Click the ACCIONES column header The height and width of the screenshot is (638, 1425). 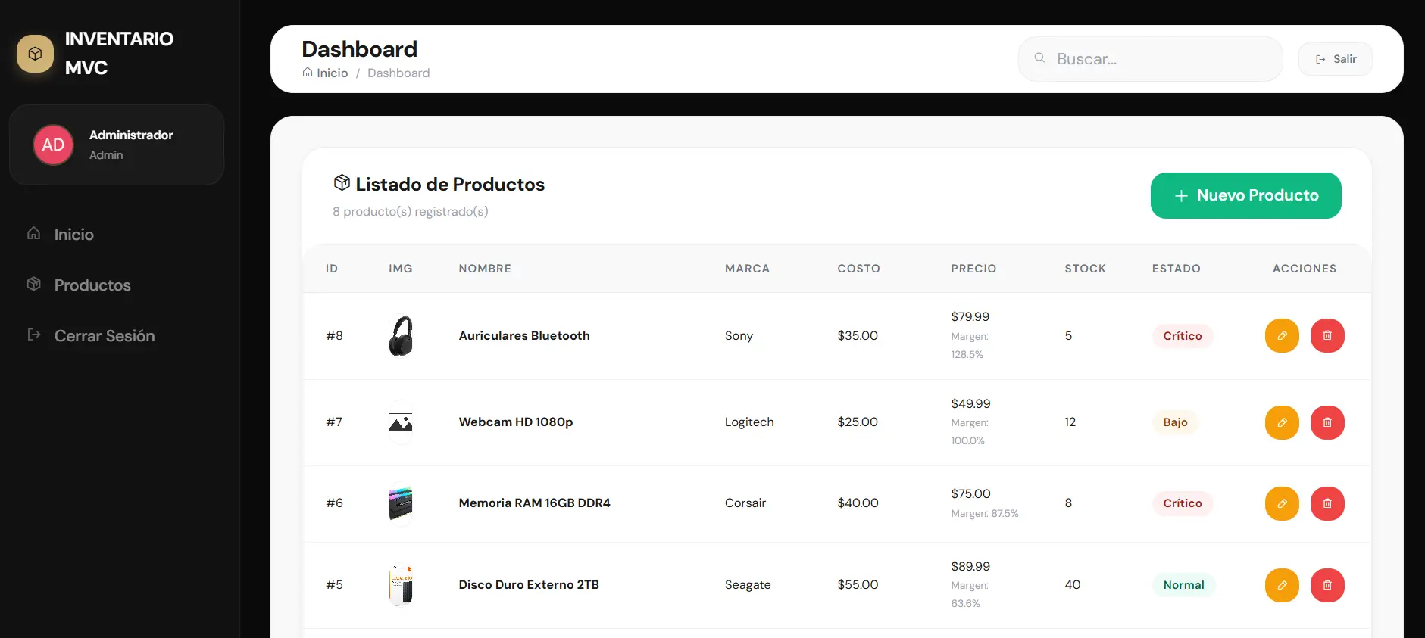tap(1305, 269)
